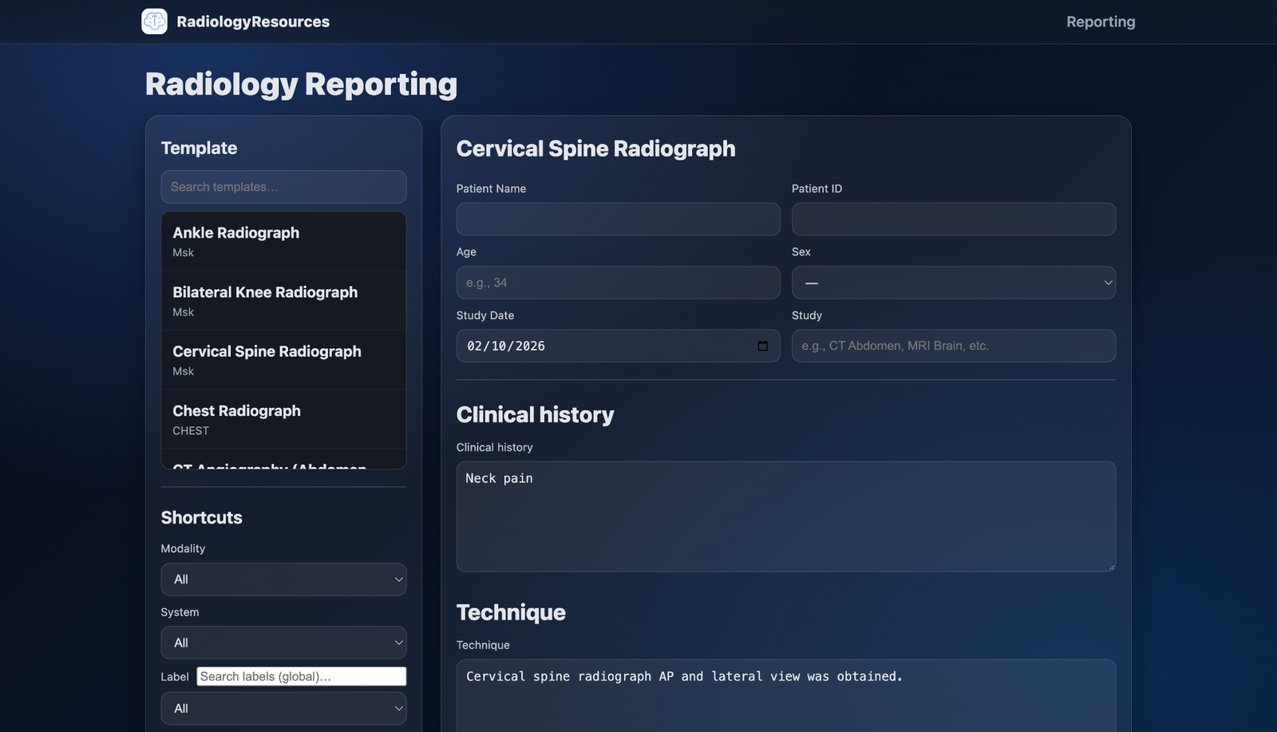Click the Technique section heading

pos(511,612)
